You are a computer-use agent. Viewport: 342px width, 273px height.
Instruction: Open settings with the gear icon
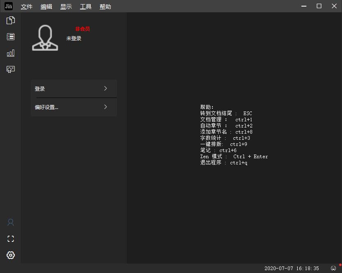[11, 255]
